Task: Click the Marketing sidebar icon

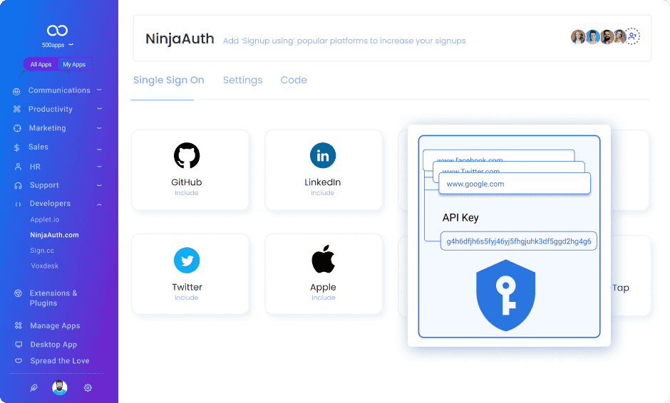Action: 17,128
